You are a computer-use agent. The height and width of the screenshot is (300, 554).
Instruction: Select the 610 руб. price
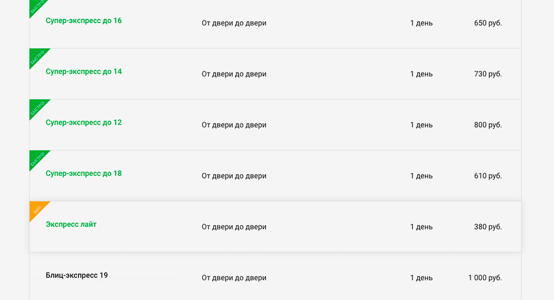click(x=488, y=176)
